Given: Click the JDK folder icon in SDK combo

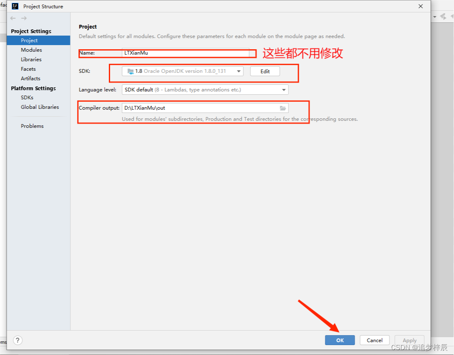Looking at the screenshot, I should pos(131,71).
